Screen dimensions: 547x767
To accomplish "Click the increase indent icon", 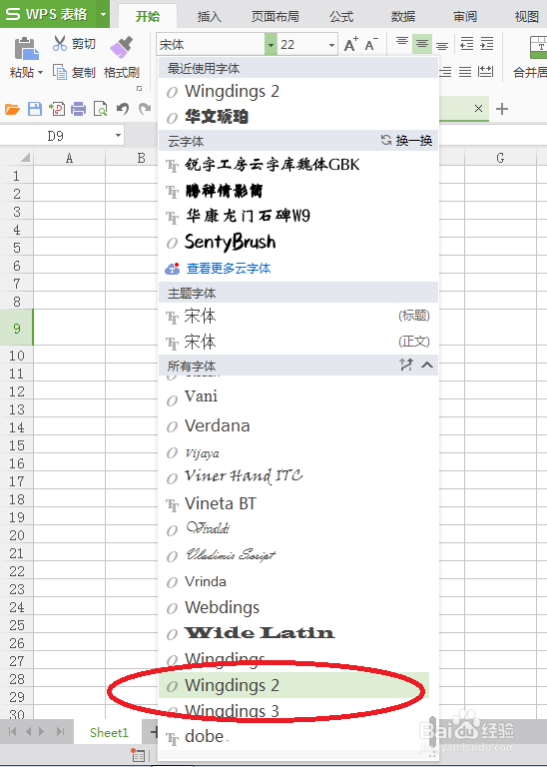I will coord(487,44).
